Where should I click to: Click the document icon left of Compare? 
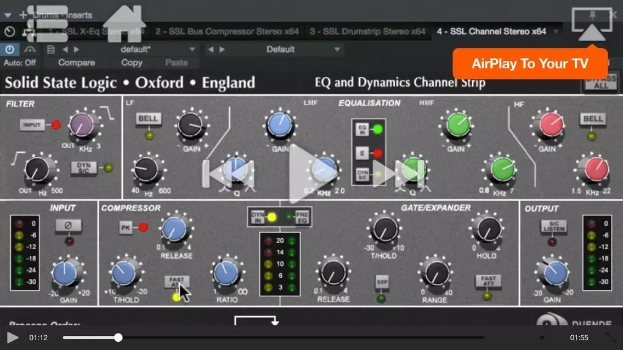(51, 49)
